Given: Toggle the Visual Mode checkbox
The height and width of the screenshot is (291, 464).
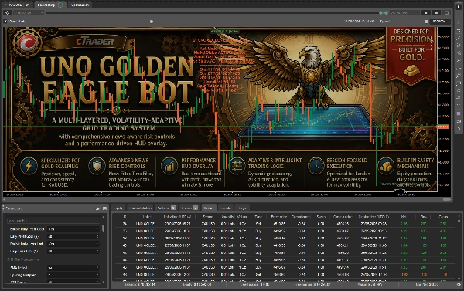Looking at the screenshot, I should 5,22.
